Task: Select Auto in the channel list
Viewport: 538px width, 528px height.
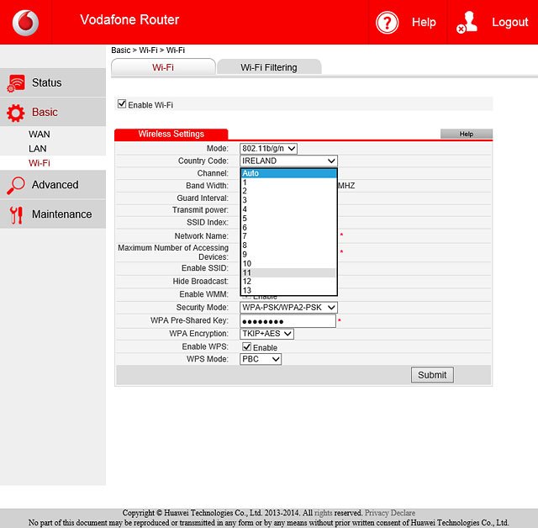Action: 288,173
